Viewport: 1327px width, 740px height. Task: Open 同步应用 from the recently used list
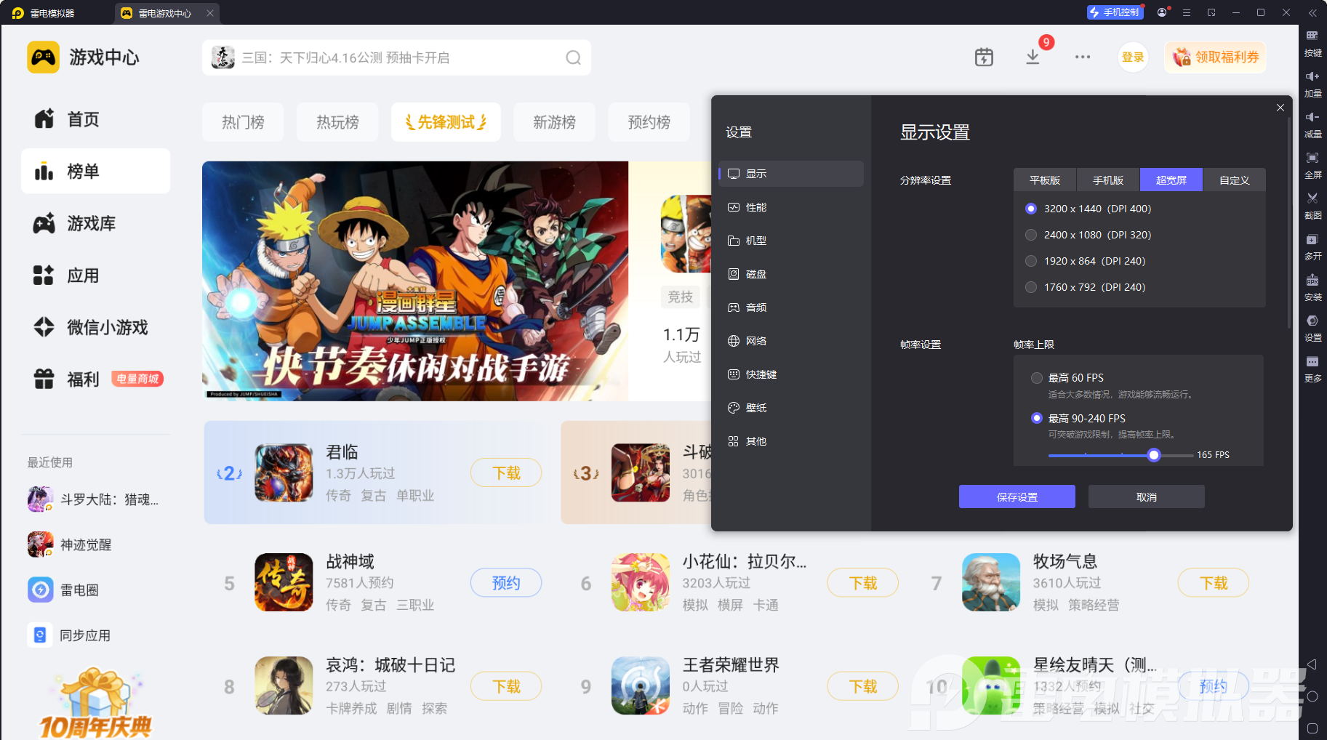(69, 635)
